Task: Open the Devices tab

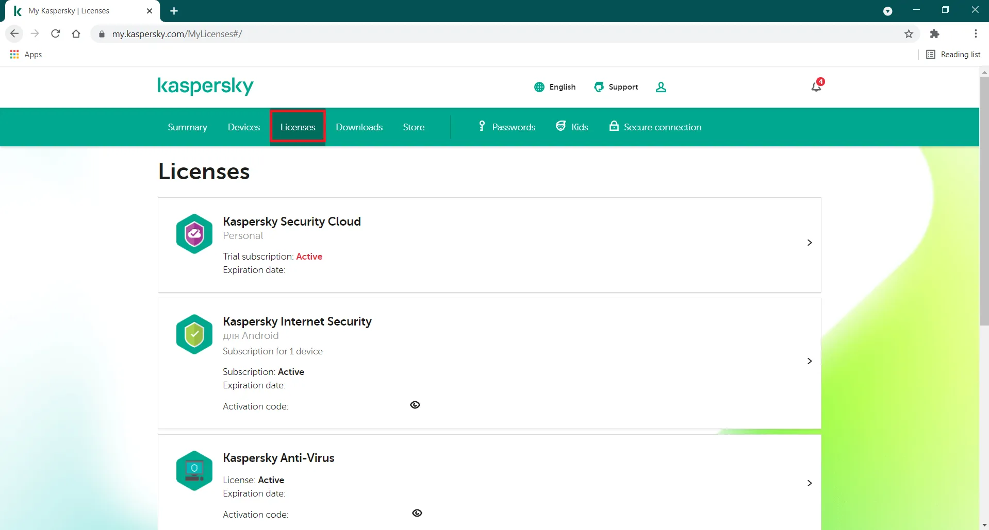Action: pos(243,127)
